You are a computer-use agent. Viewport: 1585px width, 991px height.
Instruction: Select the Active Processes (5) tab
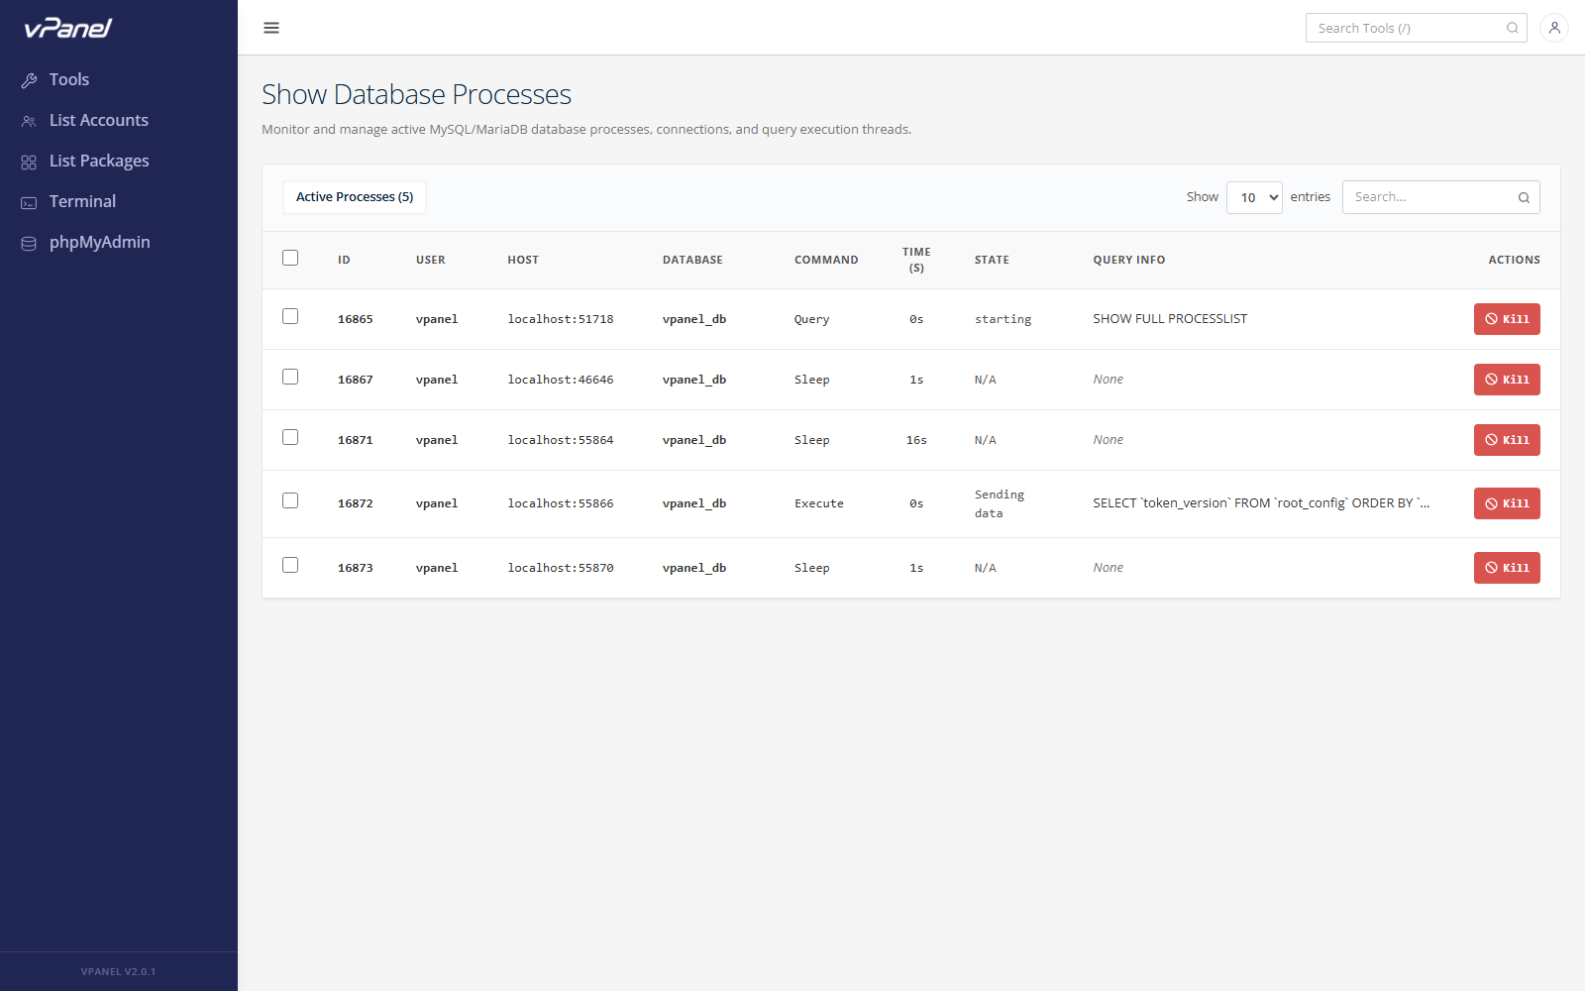click(x=355, y=197)
